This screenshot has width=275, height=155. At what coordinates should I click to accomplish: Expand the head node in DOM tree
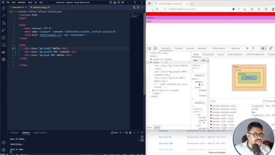(151, 59)
